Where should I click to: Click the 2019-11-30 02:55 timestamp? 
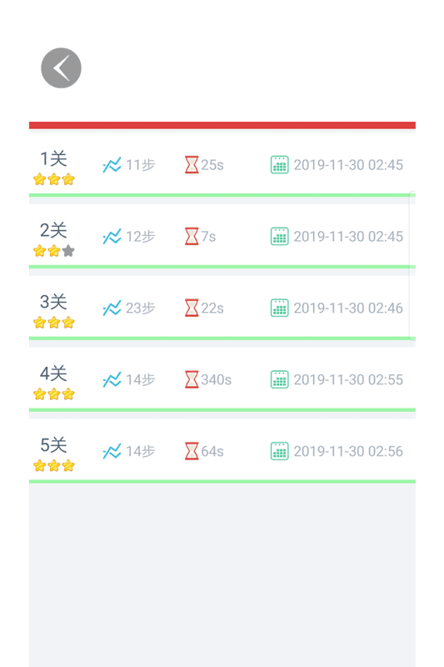coord(348,379)
